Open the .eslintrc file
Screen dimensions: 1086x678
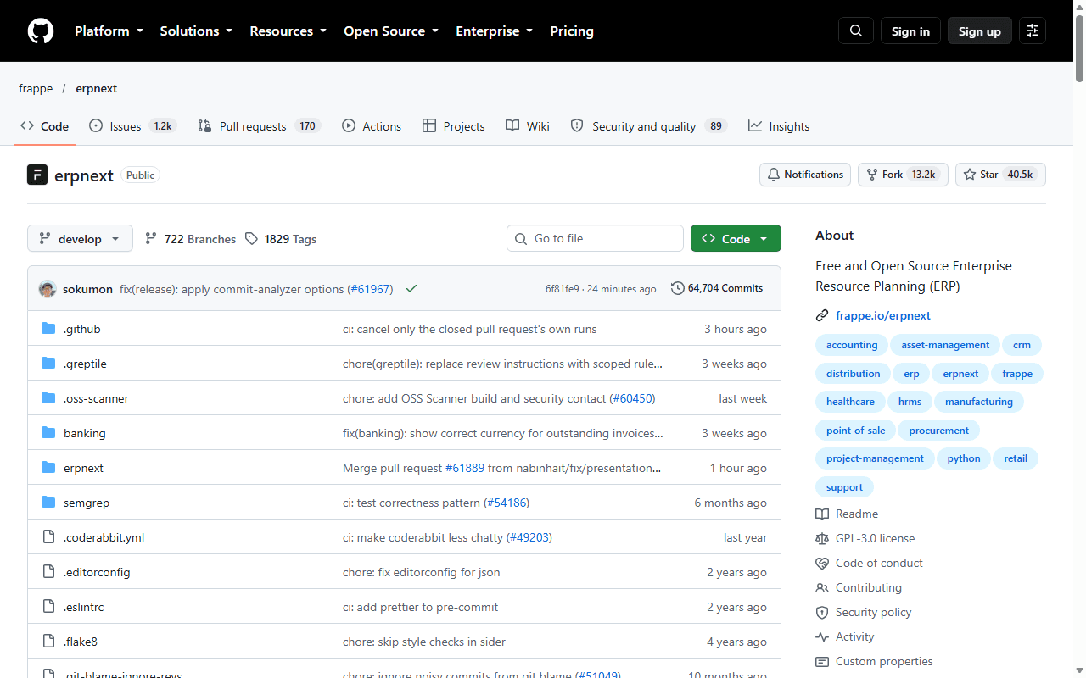83,607
